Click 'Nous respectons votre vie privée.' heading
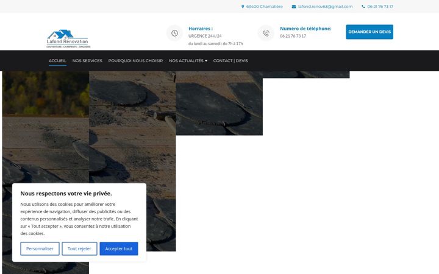439x274 pixels. 66,194
